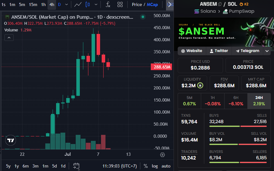Select the 24H stats tab
Screen dimensions: 274x171
click(259, 101)
